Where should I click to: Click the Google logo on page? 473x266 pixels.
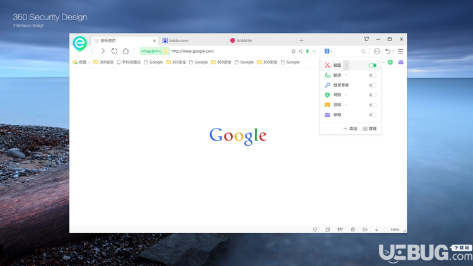coord(238,136)
